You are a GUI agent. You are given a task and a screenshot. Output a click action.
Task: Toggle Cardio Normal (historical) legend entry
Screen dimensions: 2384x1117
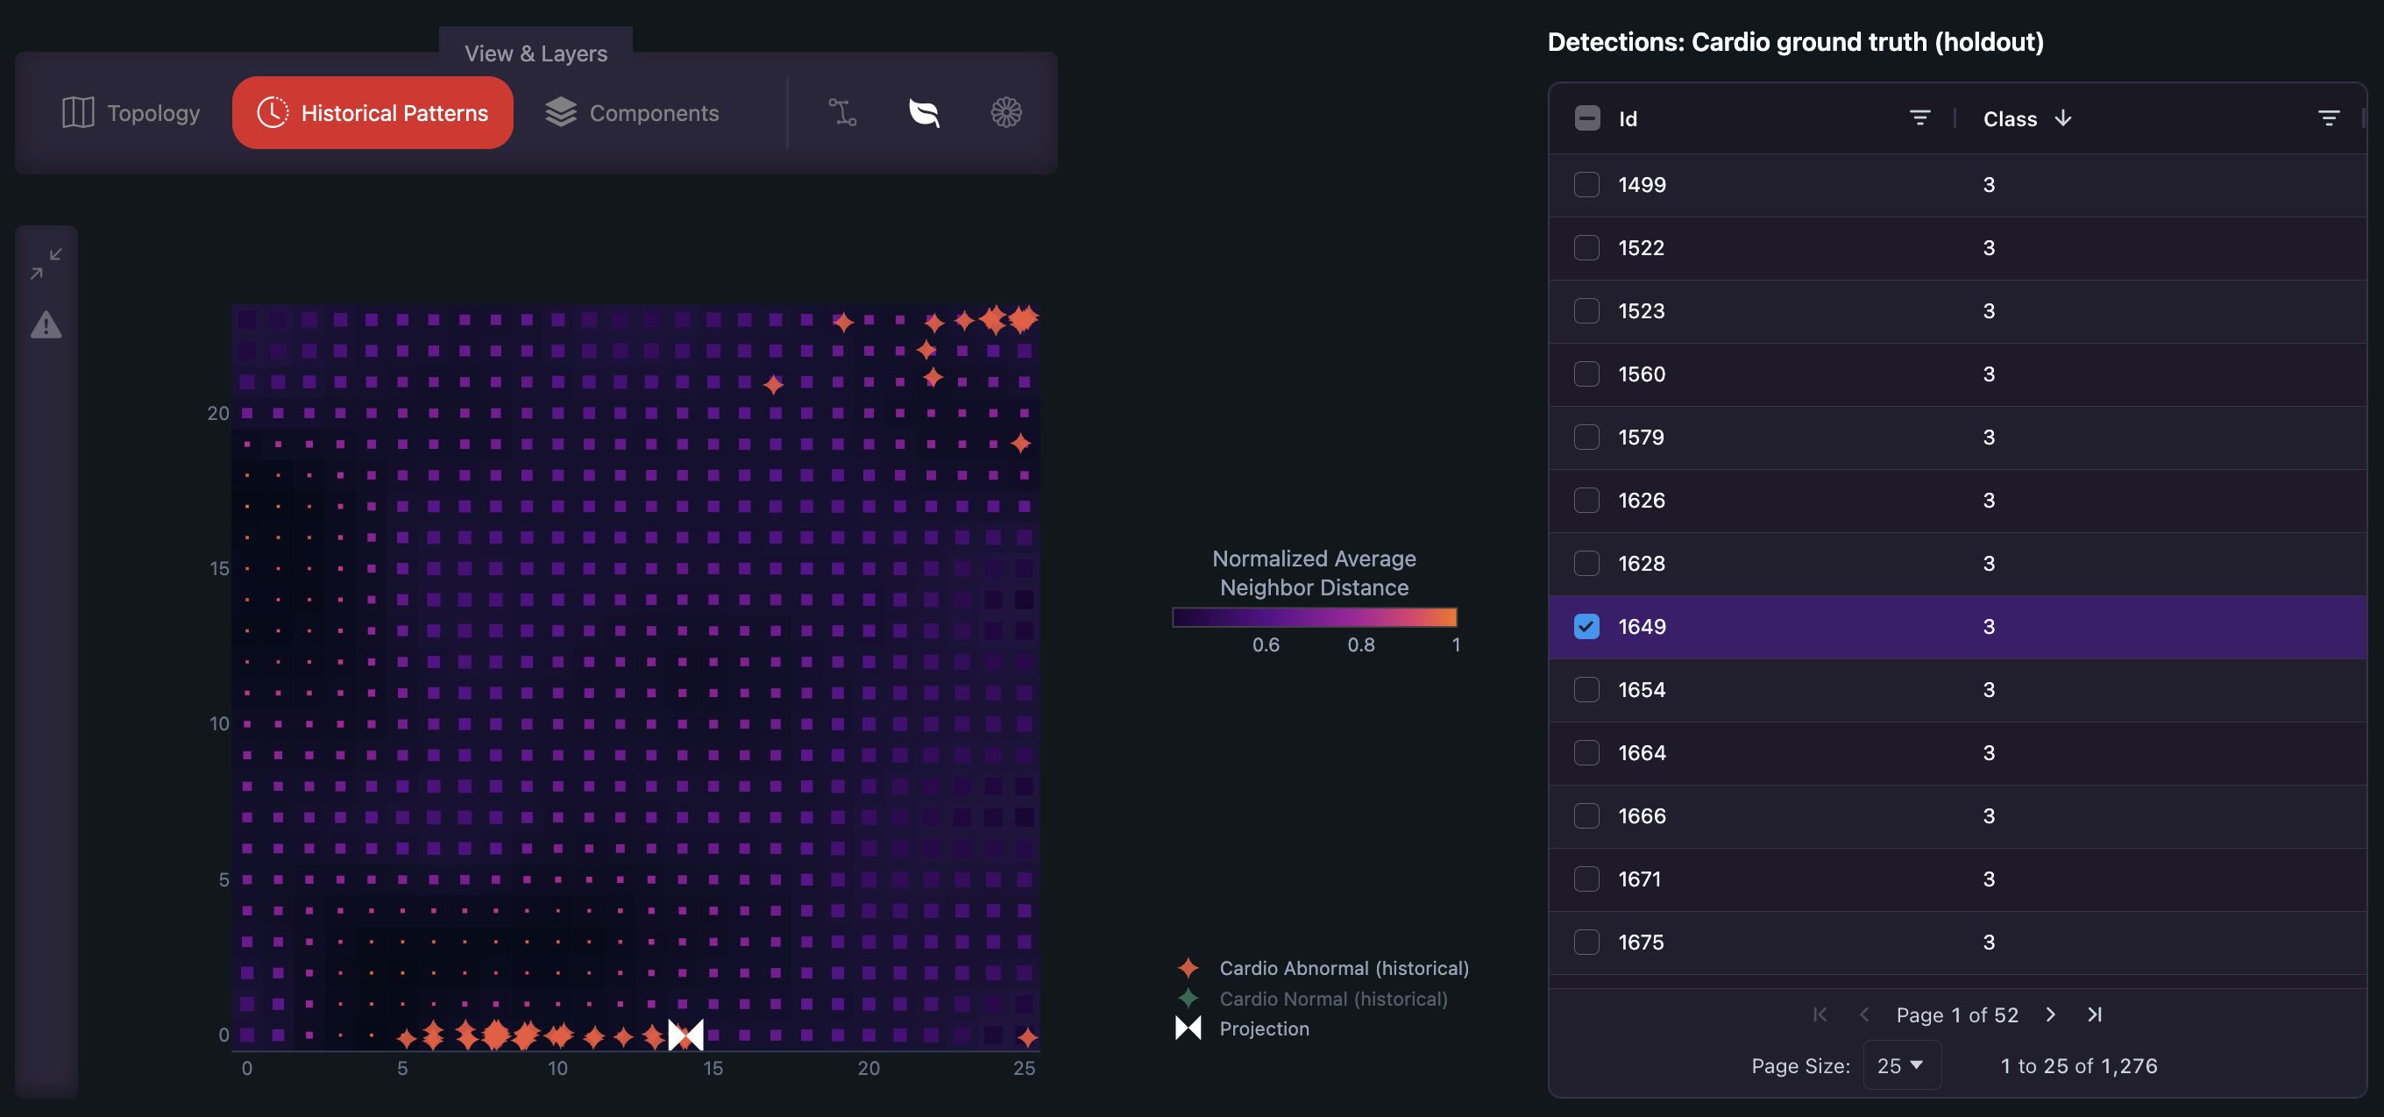(1311, 999)
